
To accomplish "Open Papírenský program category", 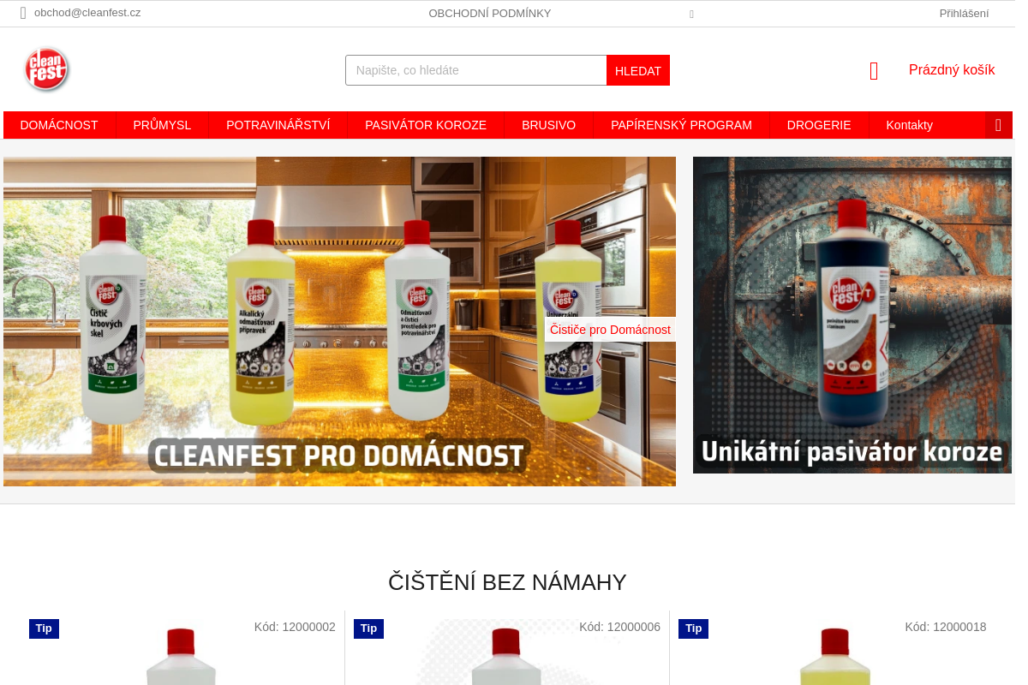I will (681, 125).
